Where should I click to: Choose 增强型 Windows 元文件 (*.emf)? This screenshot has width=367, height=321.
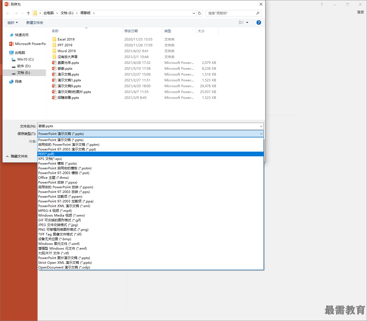pos(151,248)
